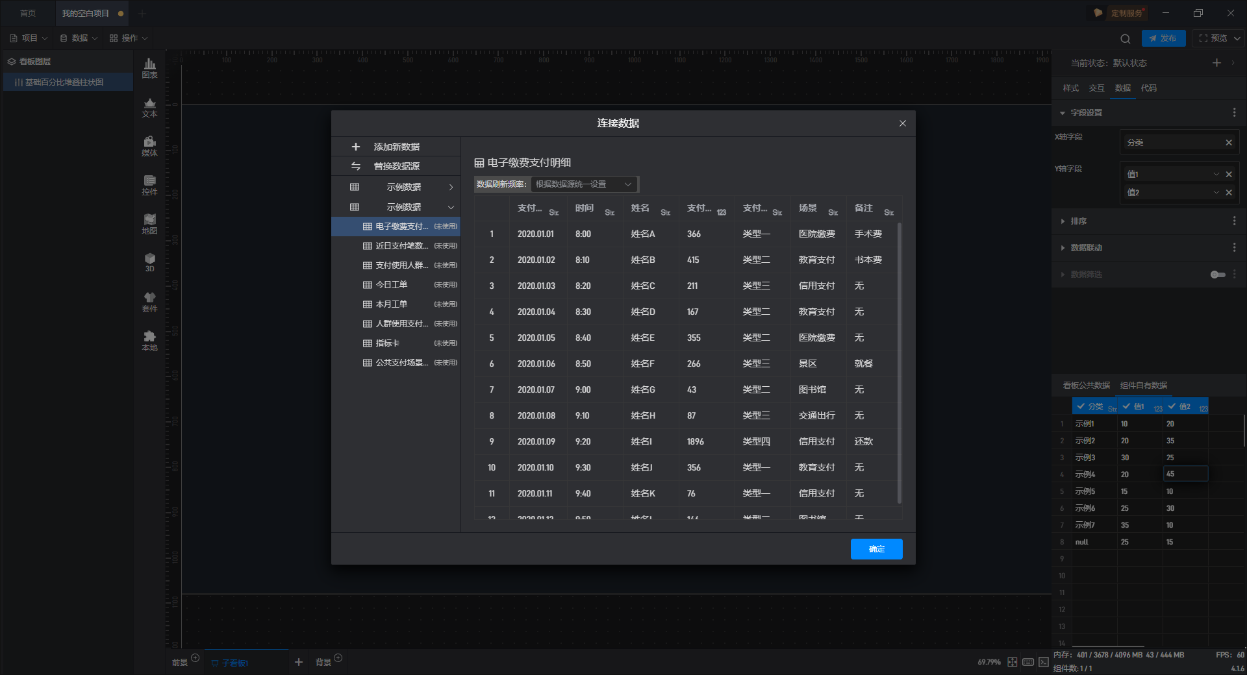The width and height of the screenshot is (1247, 675).
Task: Close the 连接数据 dialog
Action: click(x=902, y=123)
